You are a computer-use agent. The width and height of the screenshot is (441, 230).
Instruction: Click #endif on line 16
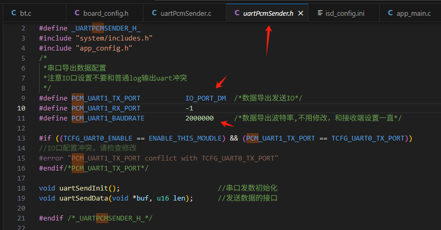point(51,168)
